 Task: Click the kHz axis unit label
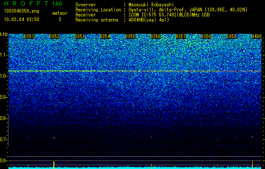coord(4,34)
